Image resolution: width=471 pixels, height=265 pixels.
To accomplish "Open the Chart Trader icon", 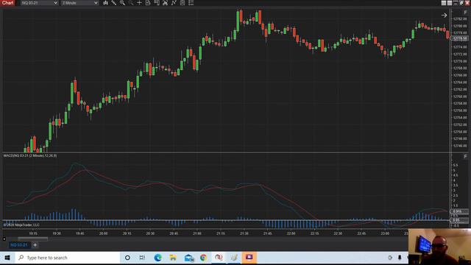I will (x=157, y=3).
